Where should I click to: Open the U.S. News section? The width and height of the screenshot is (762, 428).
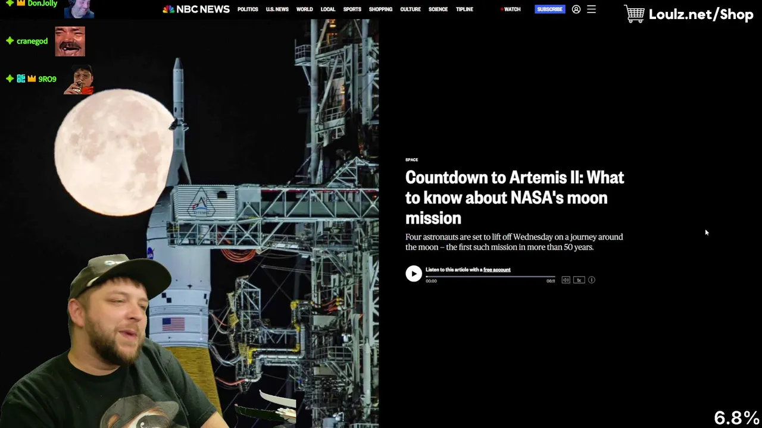[277, 10]
